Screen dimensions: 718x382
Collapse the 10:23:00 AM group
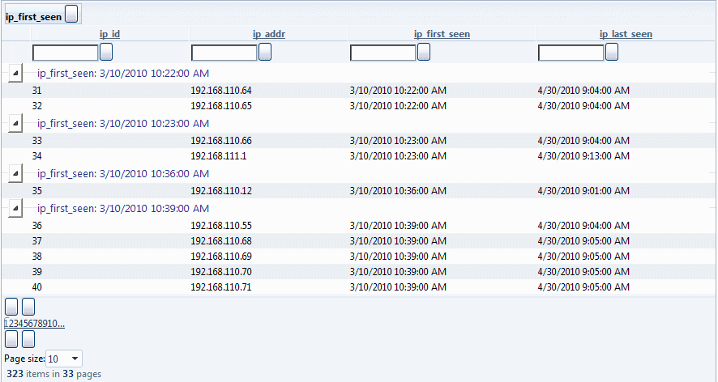click(x=15, y=124)
